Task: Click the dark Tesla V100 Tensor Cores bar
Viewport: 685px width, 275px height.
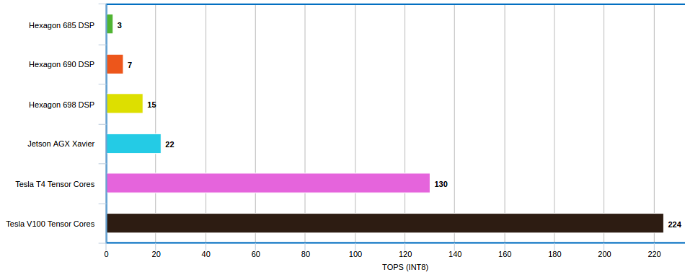Action: coord(385,223)
